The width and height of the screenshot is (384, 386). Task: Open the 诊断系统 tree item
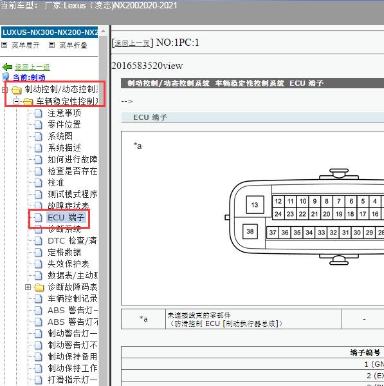[64, 229]
